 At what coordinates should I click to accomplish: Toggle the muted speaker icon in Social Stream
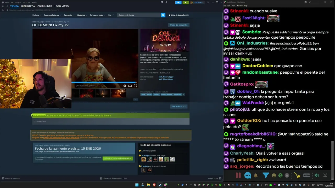(x=317, y=175)
